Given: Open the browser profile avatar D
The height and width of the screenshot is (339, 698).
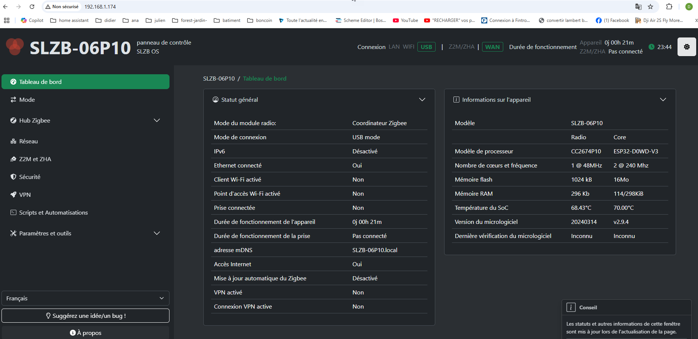Looking at the screenshot, I should click(x=689, y=7).
